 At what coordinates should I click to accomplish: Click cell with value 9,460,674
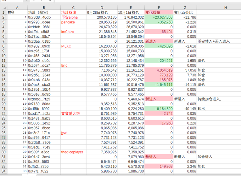click(x=131, y=99)
